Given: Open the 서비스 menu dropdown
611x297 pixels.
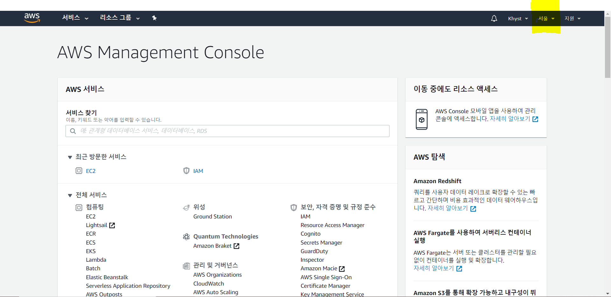Looking at the screenshot, I should point(75,18).
